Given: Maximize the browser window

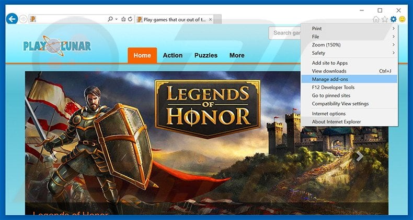Looking at the screenshot, I should point(380,10).
